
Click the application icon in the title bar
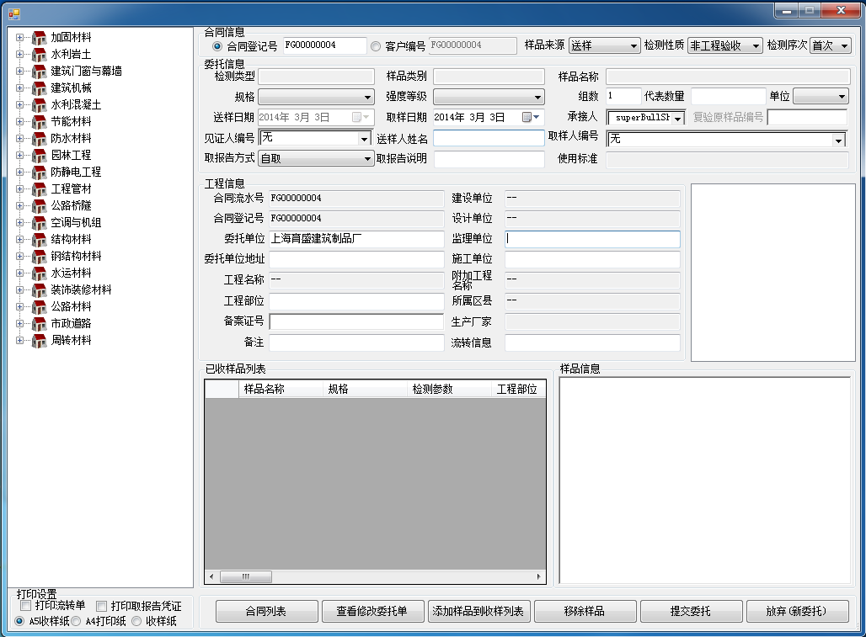coord(13,12)
